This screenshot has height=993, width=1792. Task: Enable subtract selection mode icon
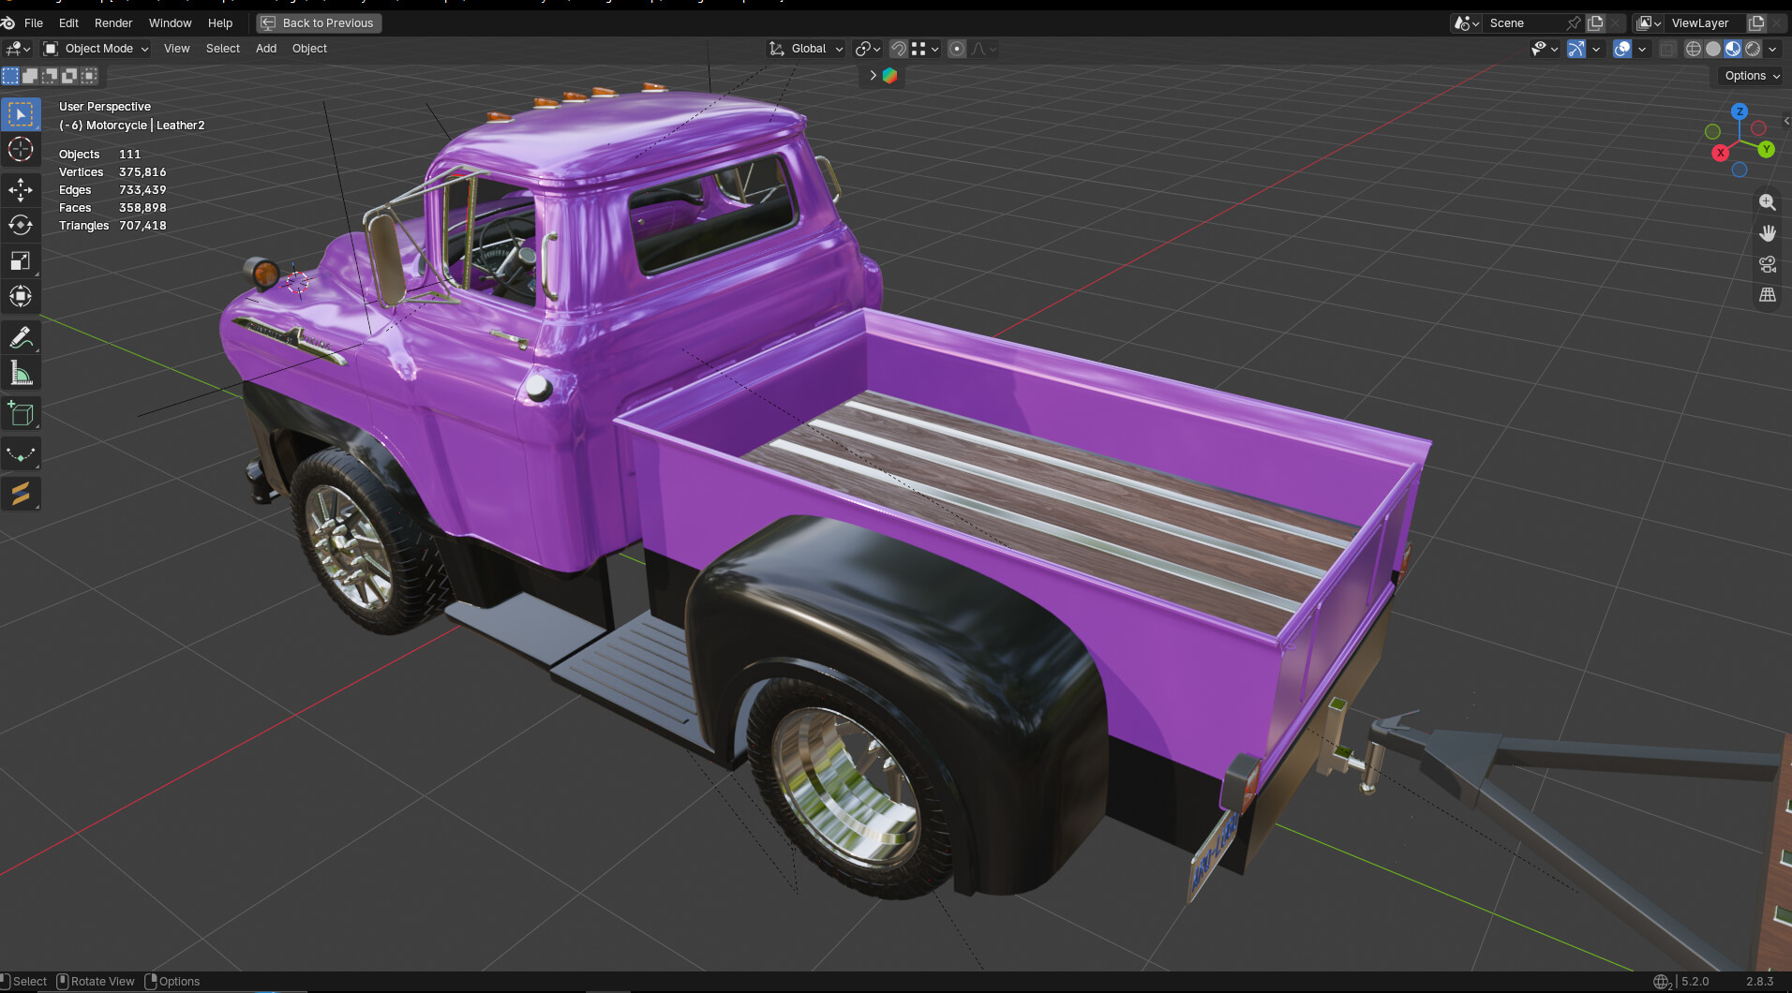[50, 76]
